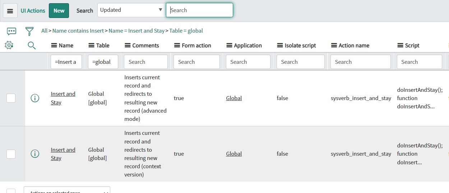The width and height of the screenshot is (449, 193).
Task: Click the New button
Action: click(59, 11)
